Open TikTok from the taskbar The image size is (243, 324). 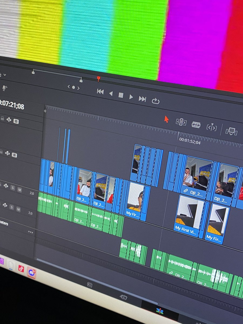(x=21, y=268)
